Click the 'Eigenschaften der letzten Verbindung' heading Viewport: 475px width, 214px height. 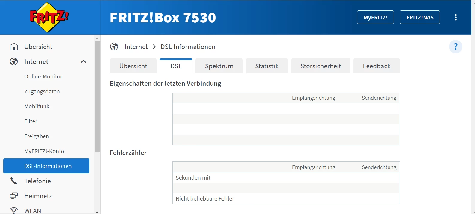tap(166, 84)
